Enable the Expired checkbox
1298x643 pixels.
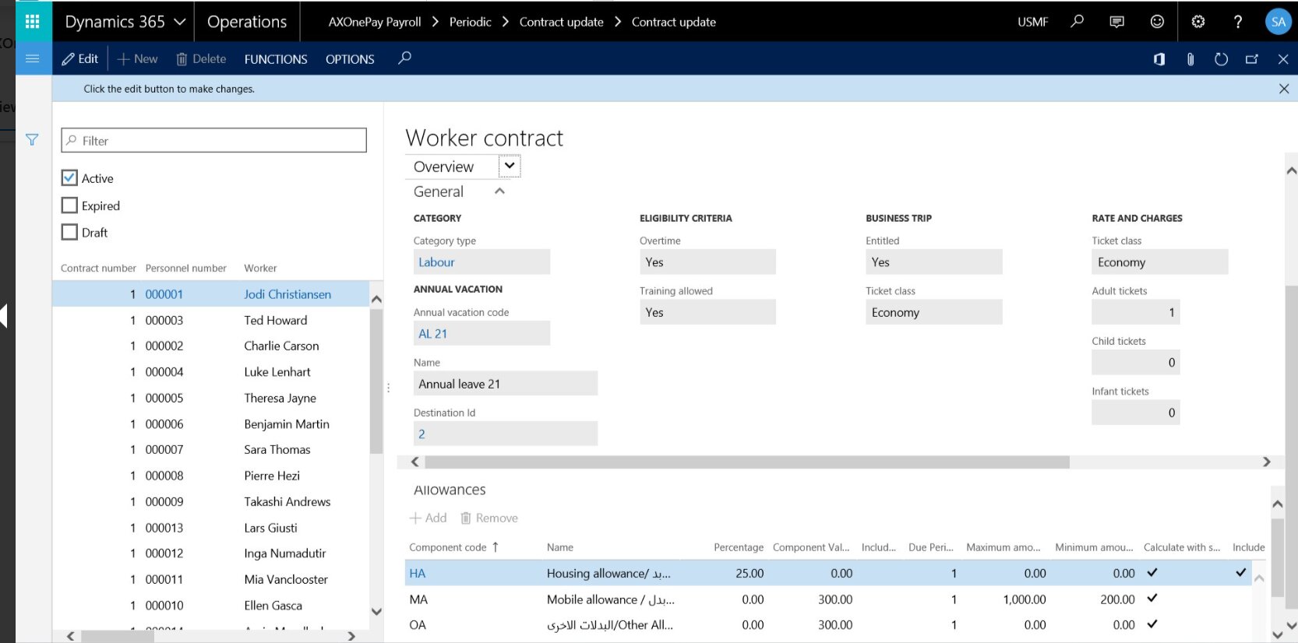click(69, 206)
